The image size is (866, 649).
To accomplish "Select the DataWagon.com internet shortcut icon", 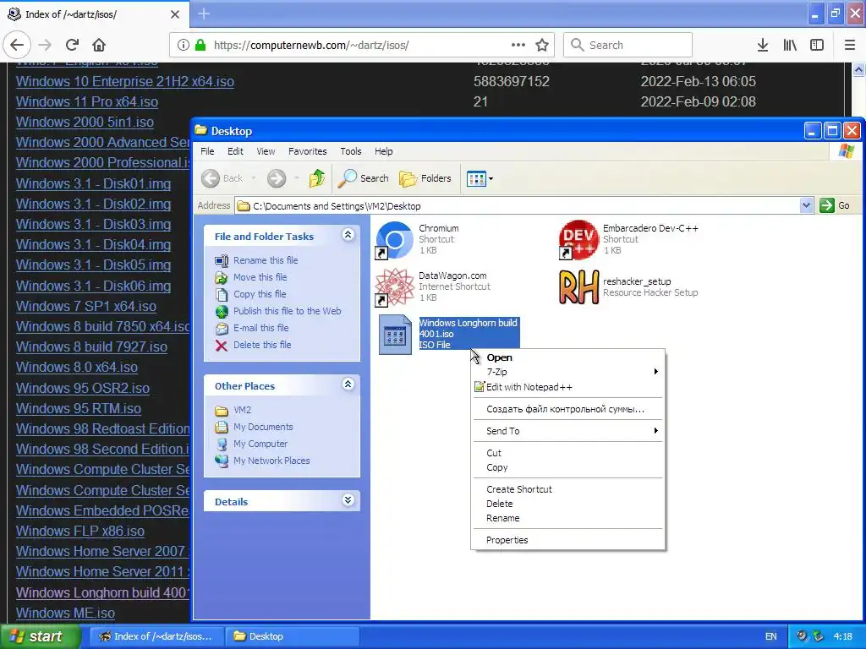I will click(394, 286).
